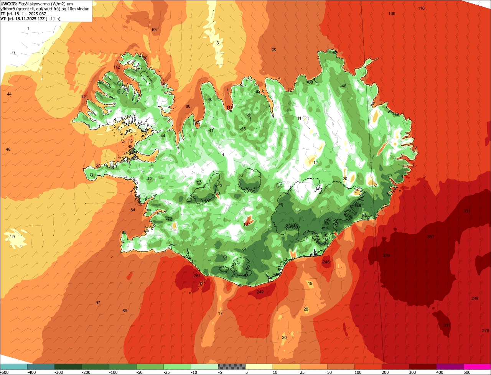Click the legend label 500

[467, 372]
